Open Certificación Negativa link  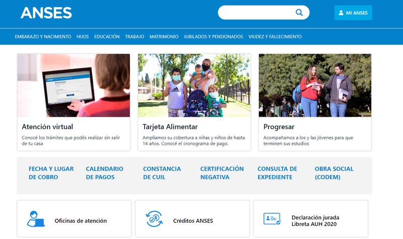pos(222,173)
